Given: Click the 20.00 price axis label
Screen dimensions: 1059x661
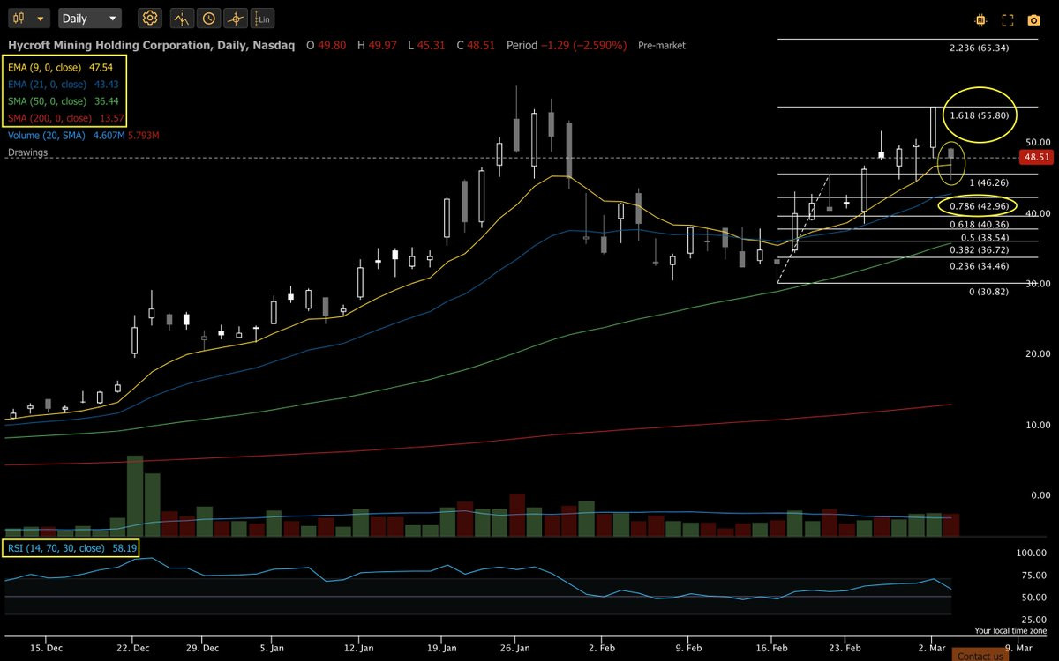Looking at the screenshot, I should 1038,354.
